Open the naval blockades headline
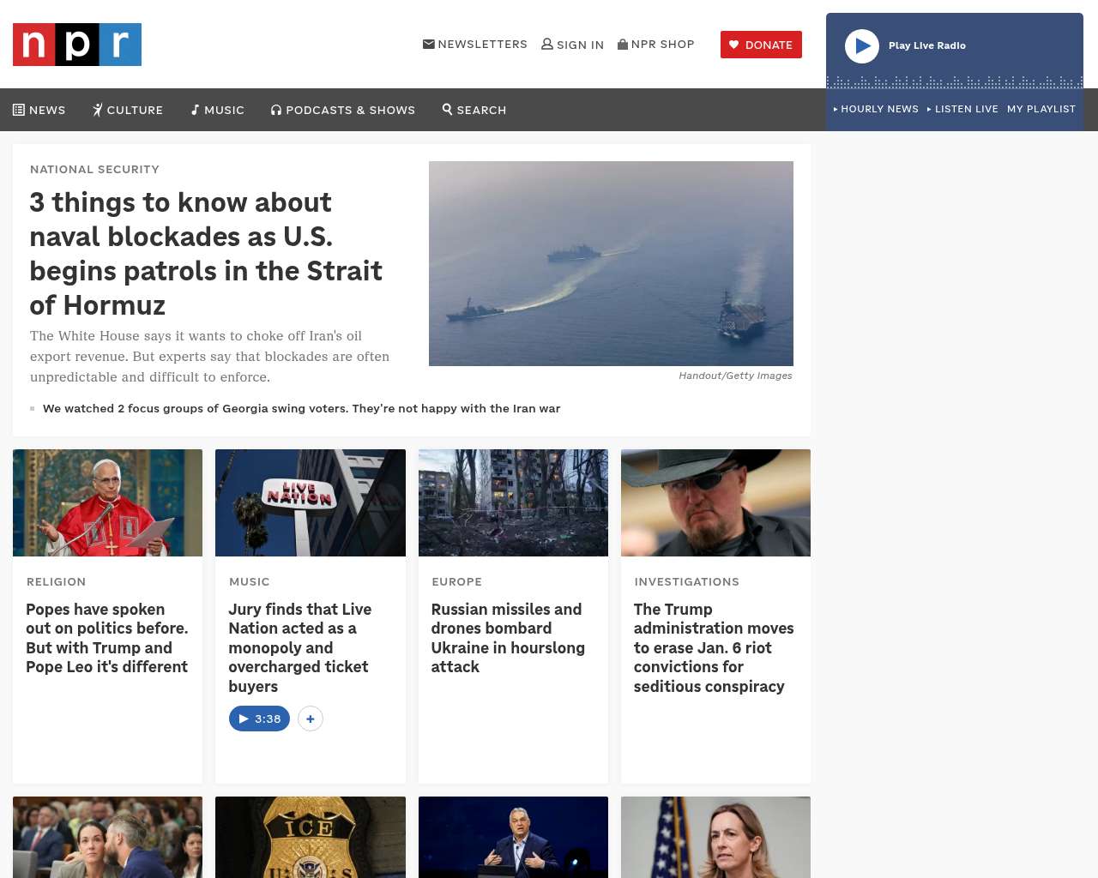1098x878 pixels. (206, 253)
